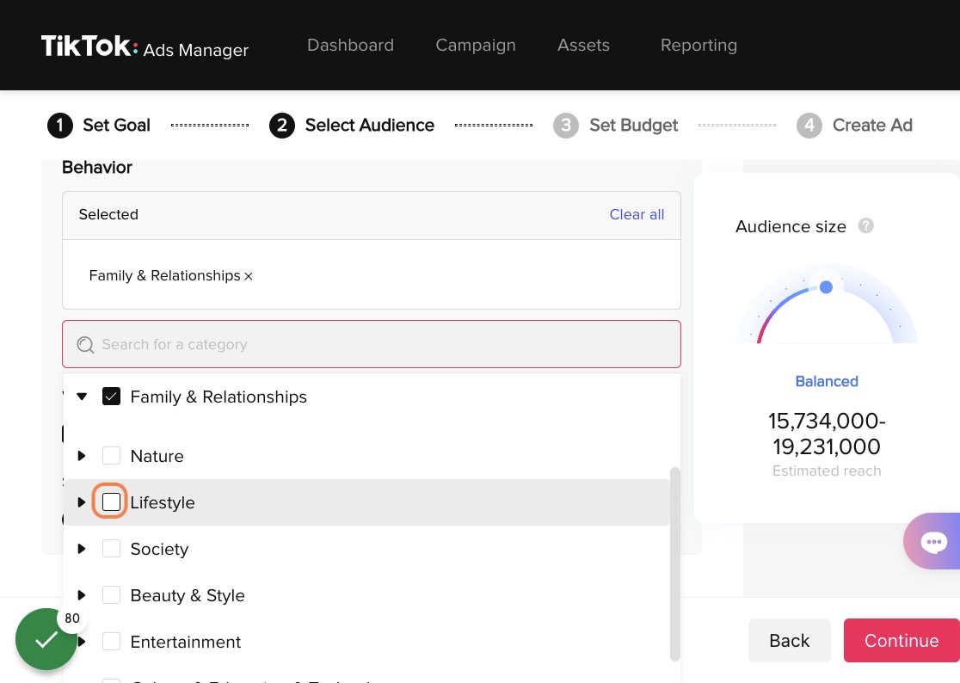Open the Assets menu
The width and height of the screenshot is (960, 683).
[583, 46]
